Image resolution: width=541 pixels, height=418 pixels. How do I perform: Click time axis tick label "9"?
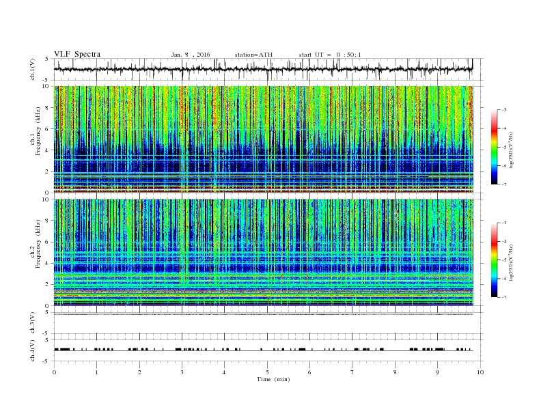[x=438, y=372]
